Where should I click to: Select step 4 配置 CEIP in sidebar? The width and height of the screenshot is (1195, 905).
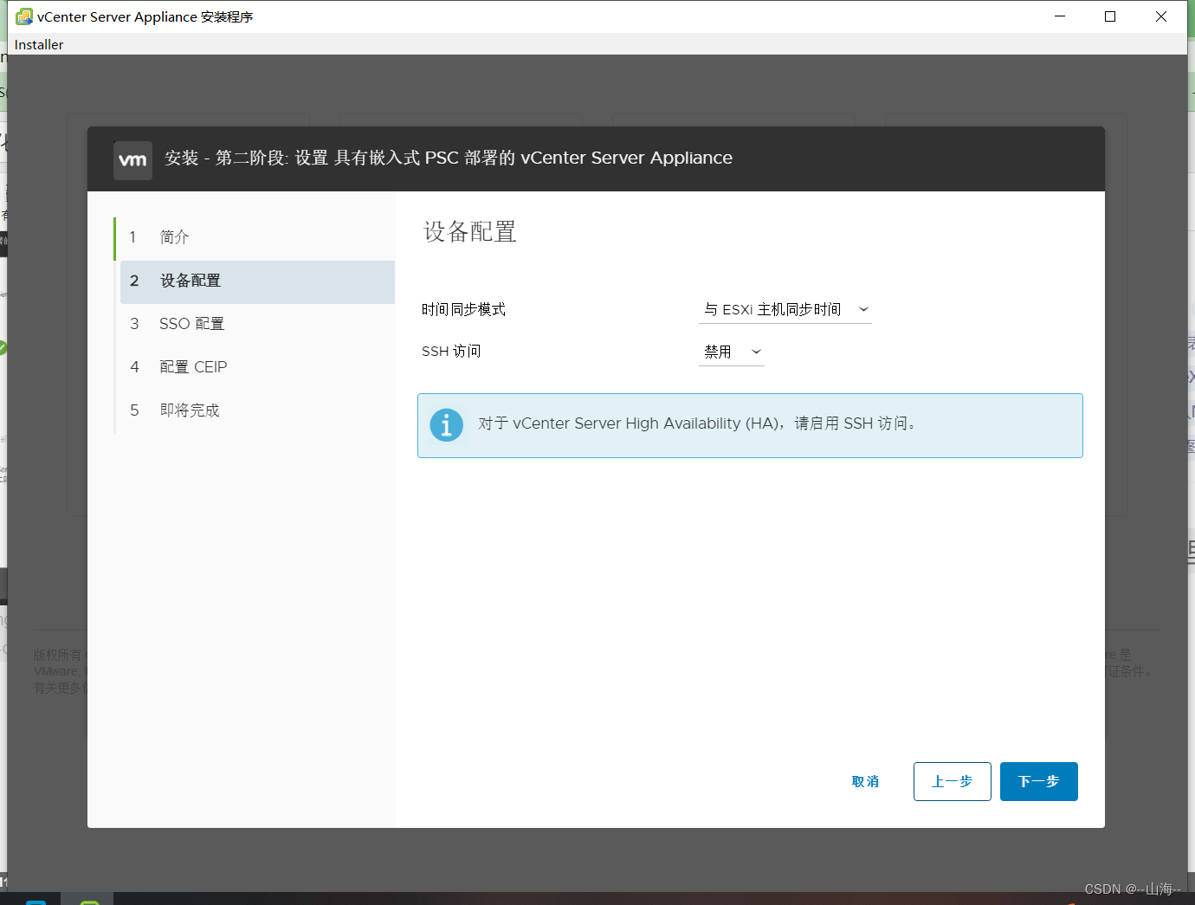[255, 367]
